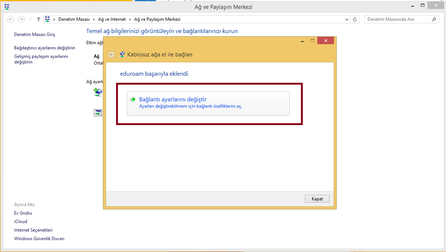Expand the address bar history dropdown
Viewport: 446px width, 252px height.
pyautogui.click(x=347, y=19)
